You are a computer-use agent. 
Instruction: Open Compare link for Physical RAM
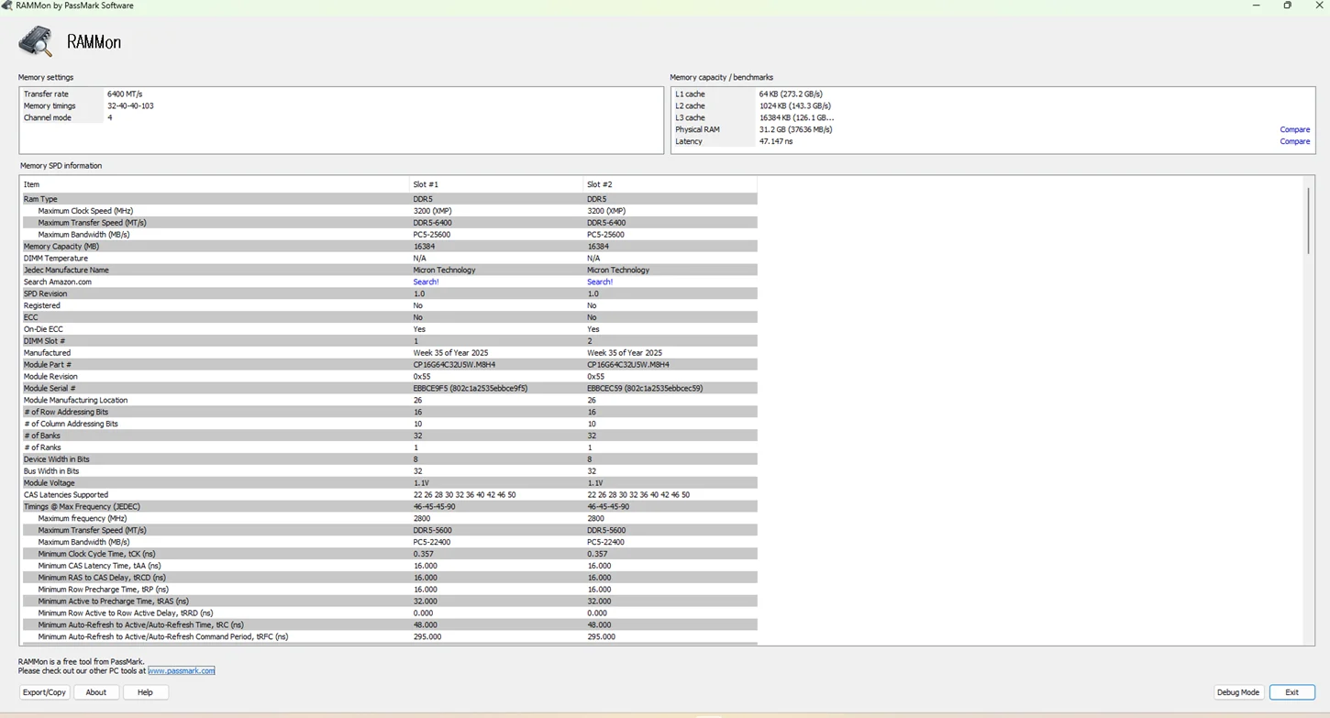(1294, 129)
